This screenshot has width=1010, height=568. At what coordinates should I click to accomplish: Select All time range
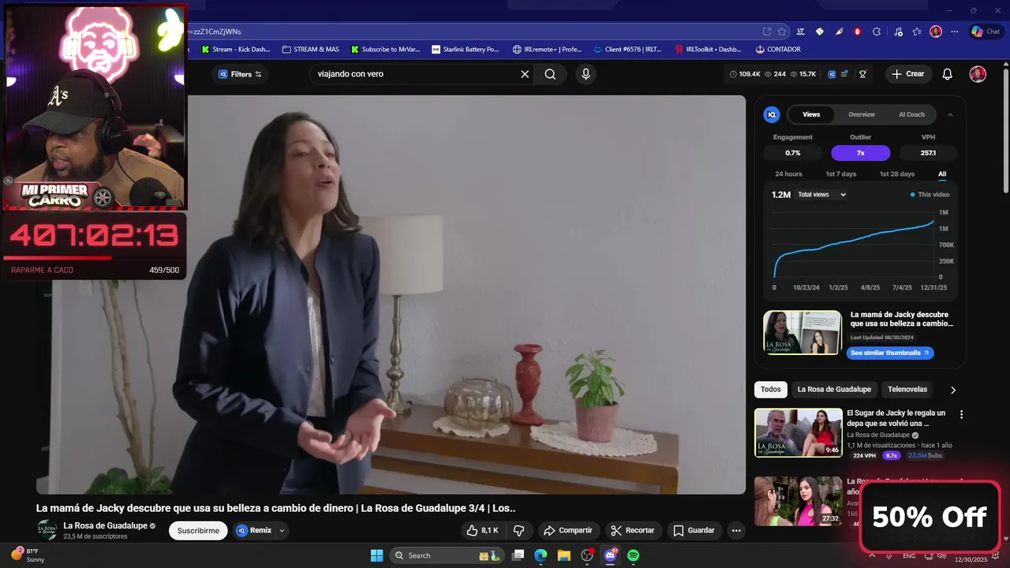coord(942,174)
